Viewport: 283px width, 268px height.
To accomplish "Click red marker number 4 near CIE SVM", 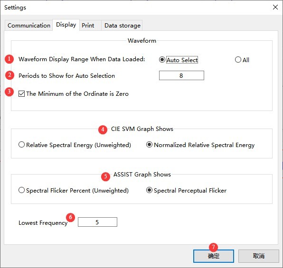I will coord(103,129).
